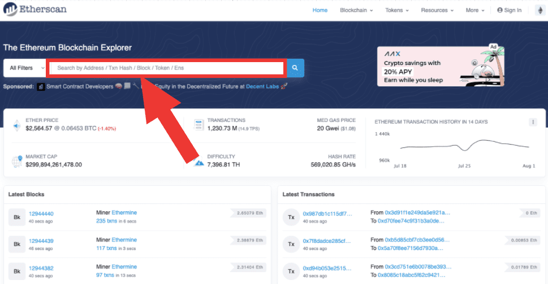Click hash rate 569,020.85 GH/s

tap(333, 165)
